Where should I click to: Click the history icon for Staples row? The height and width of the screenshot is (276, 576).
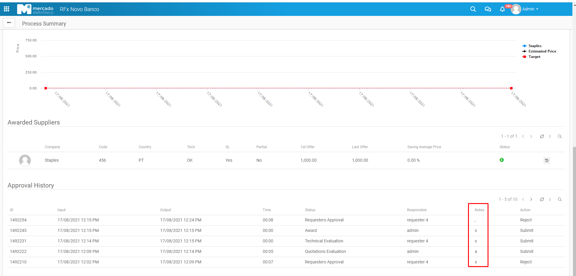click(547, 160)
